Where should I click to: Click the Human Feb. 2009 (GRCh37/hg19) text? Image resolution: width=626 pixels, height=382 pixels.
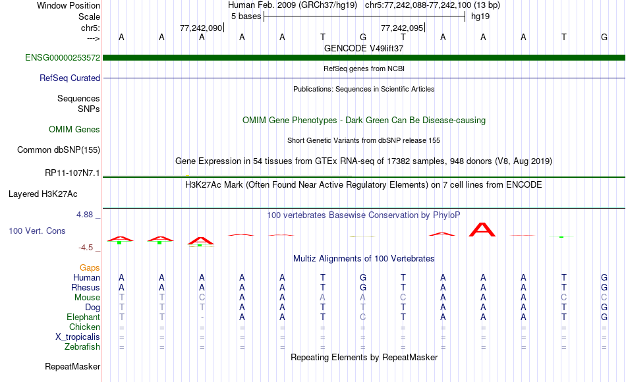(292, 5)
